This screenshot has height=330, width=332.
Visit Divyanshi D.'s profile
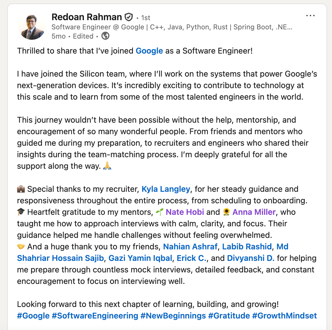tap(250, 258)
